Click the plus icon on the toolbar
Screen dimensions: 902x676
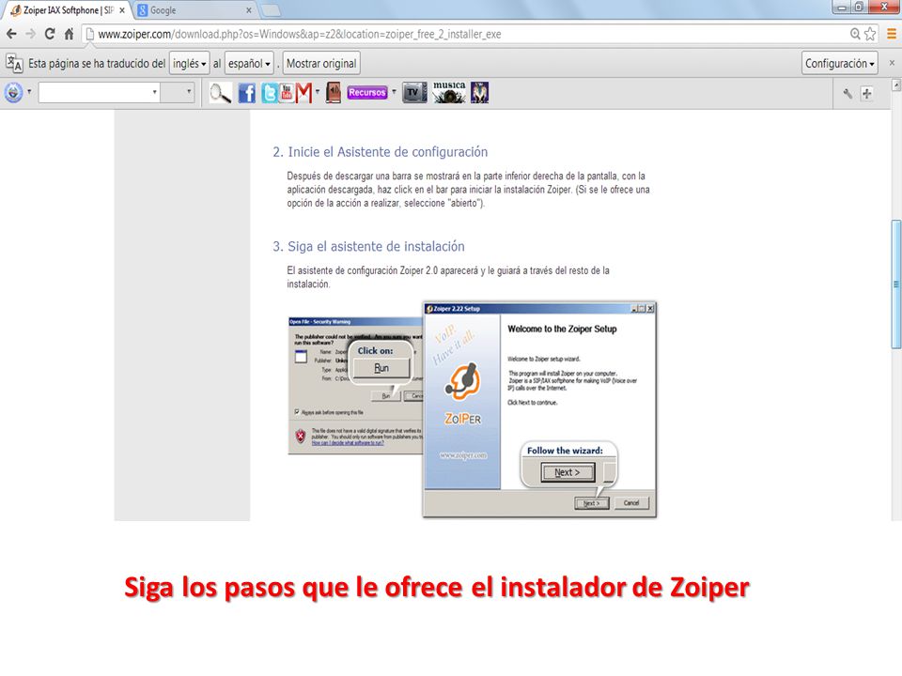(867, 93)
